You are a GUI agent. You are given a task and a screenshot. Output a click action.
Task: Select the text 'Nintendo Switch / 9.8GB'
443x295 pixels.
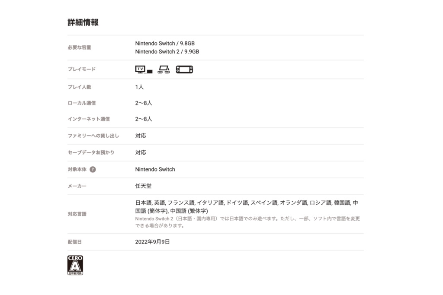pyautogui.click(x=165, y=44)
